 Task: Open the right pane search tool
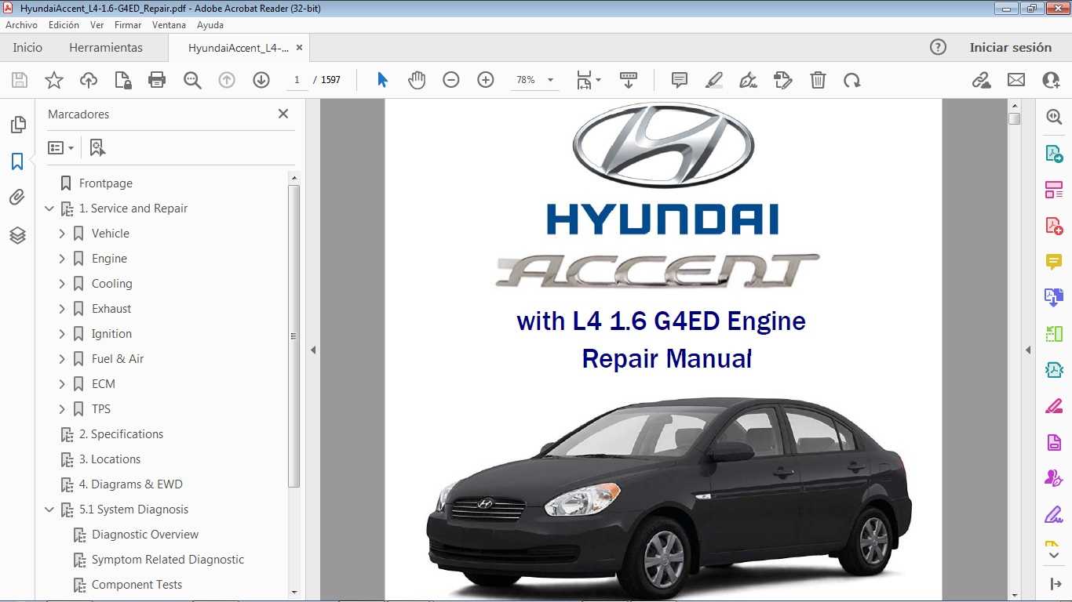pos(1054,117)
